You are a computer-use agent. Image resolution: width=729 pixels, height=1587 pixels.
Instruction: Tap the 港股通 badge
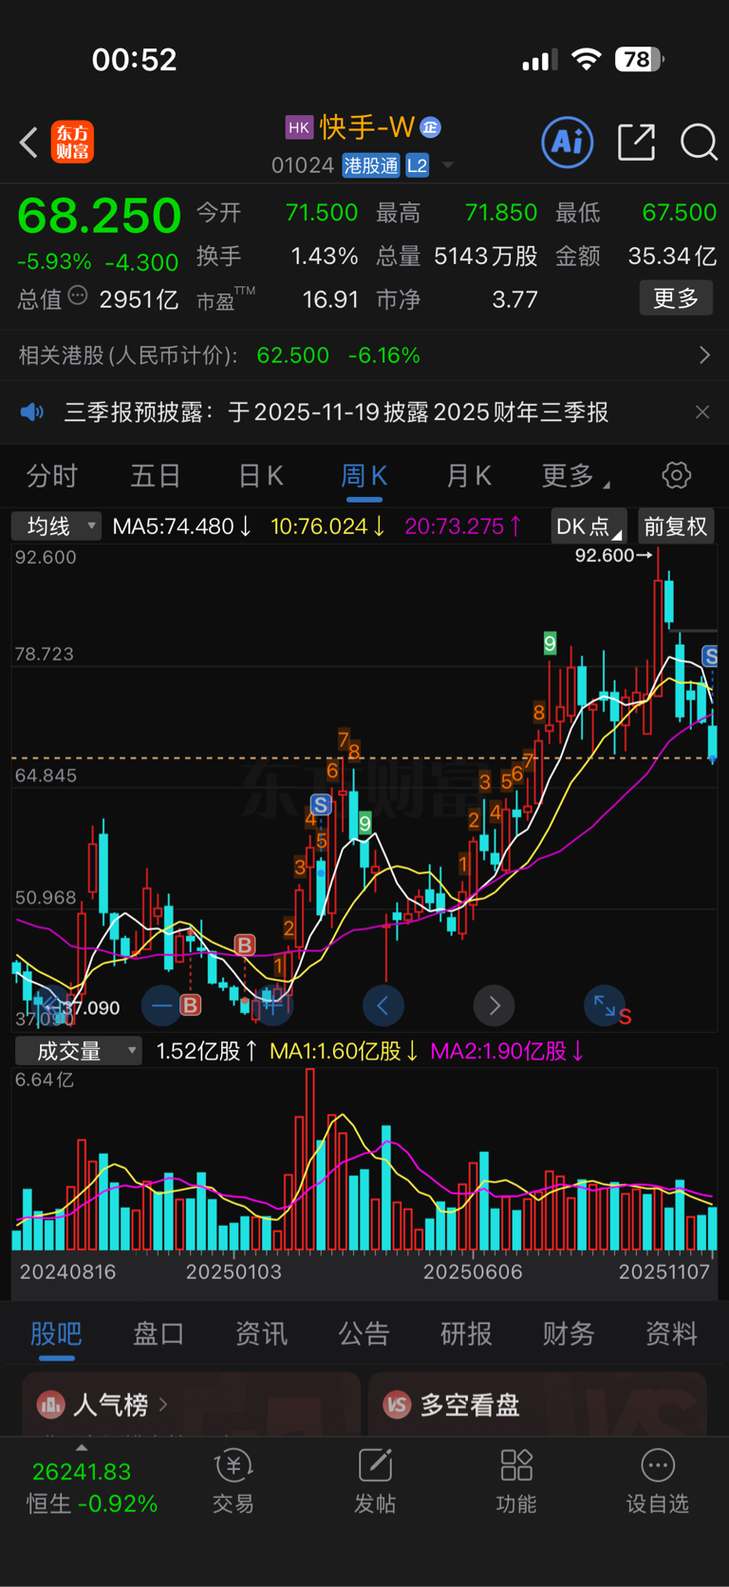click(371, 165)
